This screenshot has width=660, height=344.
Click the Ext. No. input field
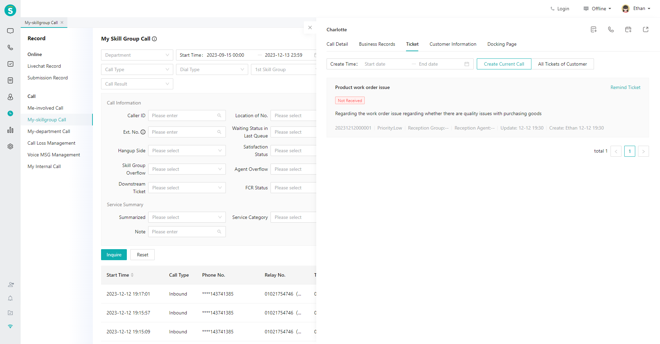click(187, 132)
